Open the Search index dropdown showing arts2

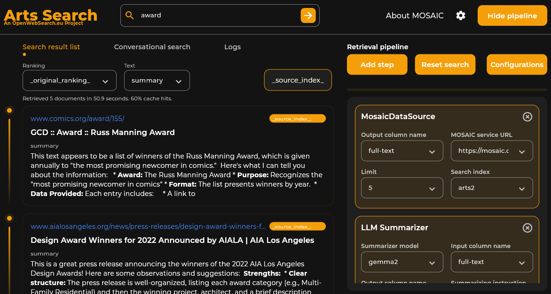(492, 188)
